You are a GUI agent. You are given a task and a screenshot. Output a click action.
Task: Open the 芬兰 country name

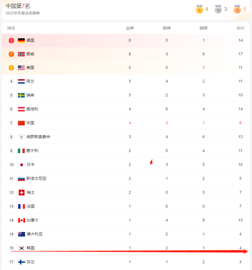30,262
